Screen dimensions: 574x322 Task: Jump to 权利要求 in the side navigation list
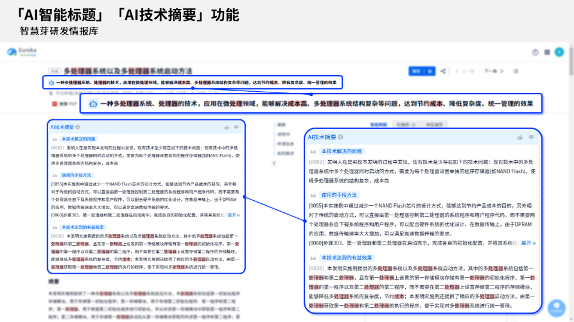coord(286,153)
